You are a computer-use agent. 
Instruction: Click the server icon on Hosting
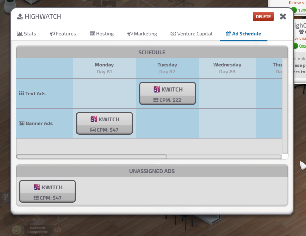coord(92,33)
